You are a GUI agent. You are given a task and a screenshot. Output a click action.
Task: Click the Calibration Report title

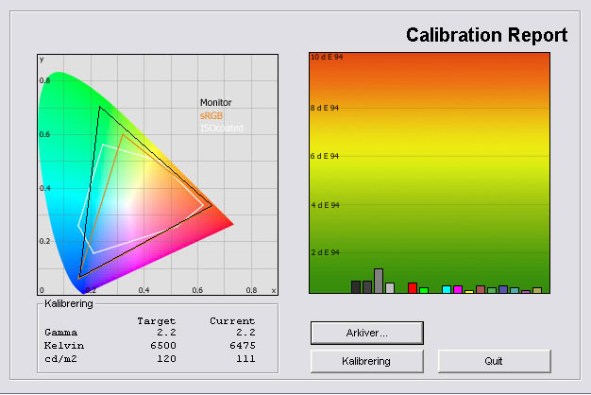tap(486, 36)
